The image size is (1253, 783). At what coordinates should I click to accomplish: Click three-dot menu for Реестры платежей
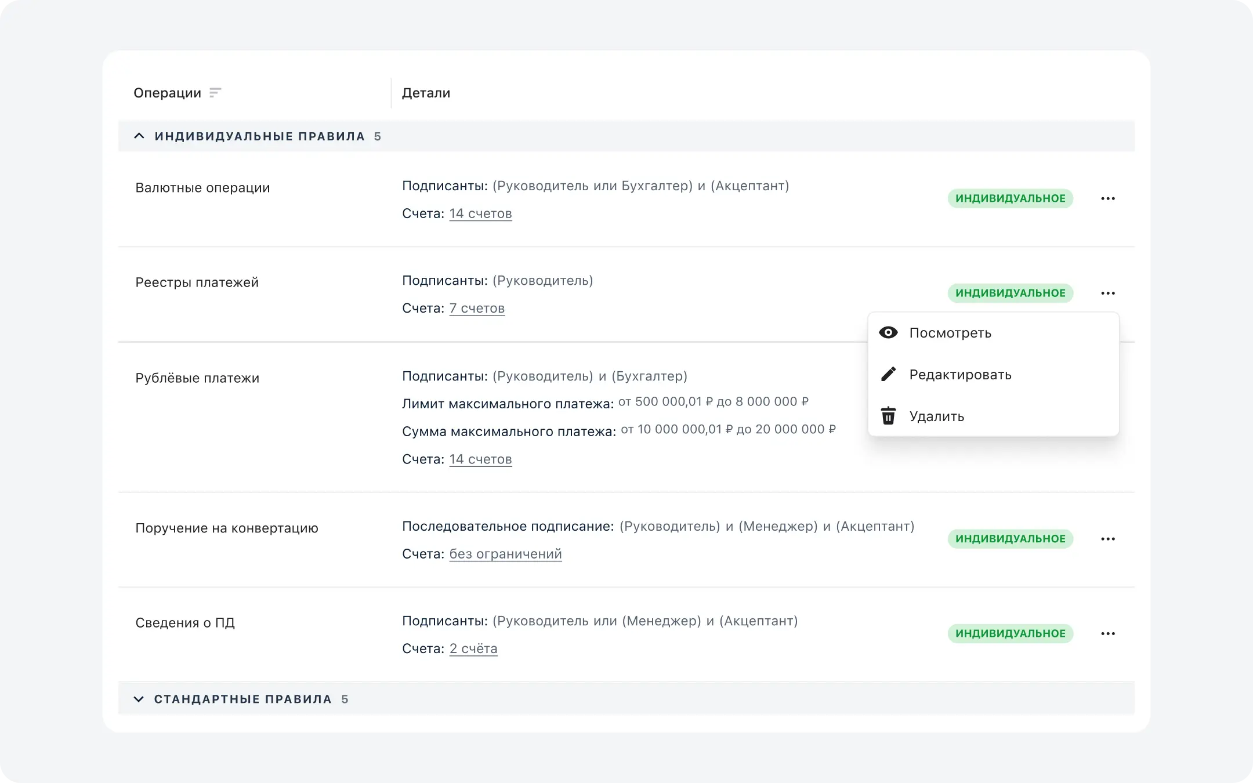(1107, 293)
